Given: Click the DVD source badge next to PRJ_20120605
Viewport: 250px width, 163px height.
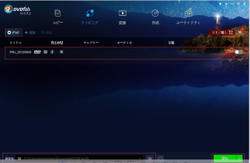Looking at the screenshot, I should click(37, 52).
